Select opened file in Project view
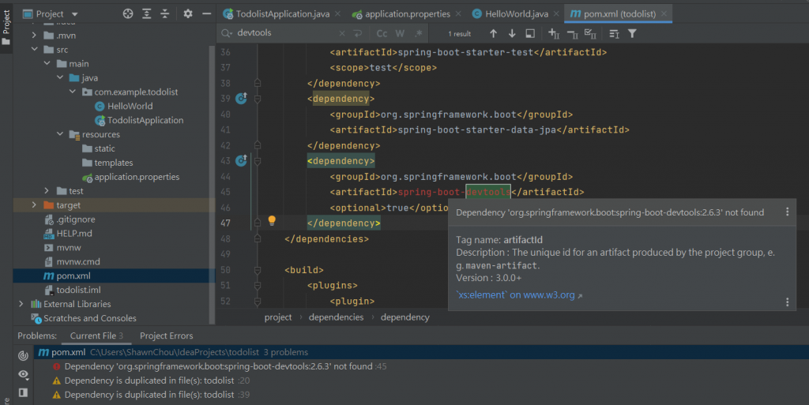The width and height of the screenshot is (809, 405). pos(128,14)
